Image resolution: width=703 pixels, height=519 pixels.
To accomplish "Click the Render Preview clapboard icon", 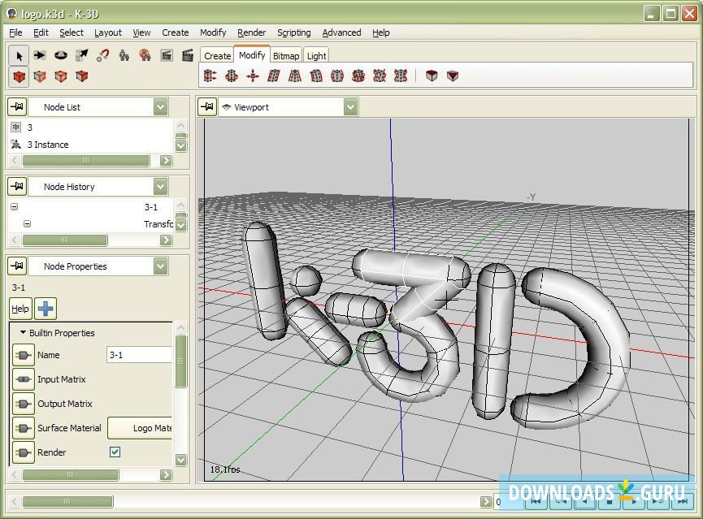I will tap(167, 55).
